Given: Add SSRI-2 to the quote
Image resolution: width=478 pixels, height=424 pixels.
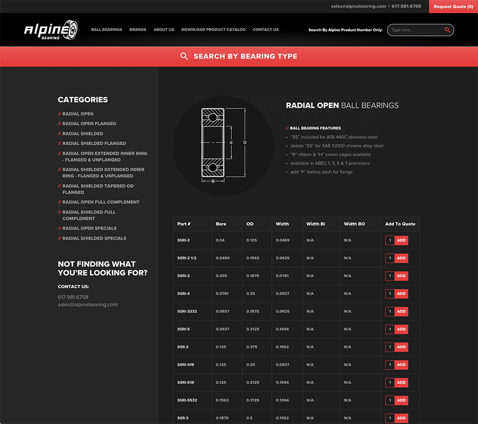Looking at the screenshot, I should pyautogui.click(x=401, y=240).
